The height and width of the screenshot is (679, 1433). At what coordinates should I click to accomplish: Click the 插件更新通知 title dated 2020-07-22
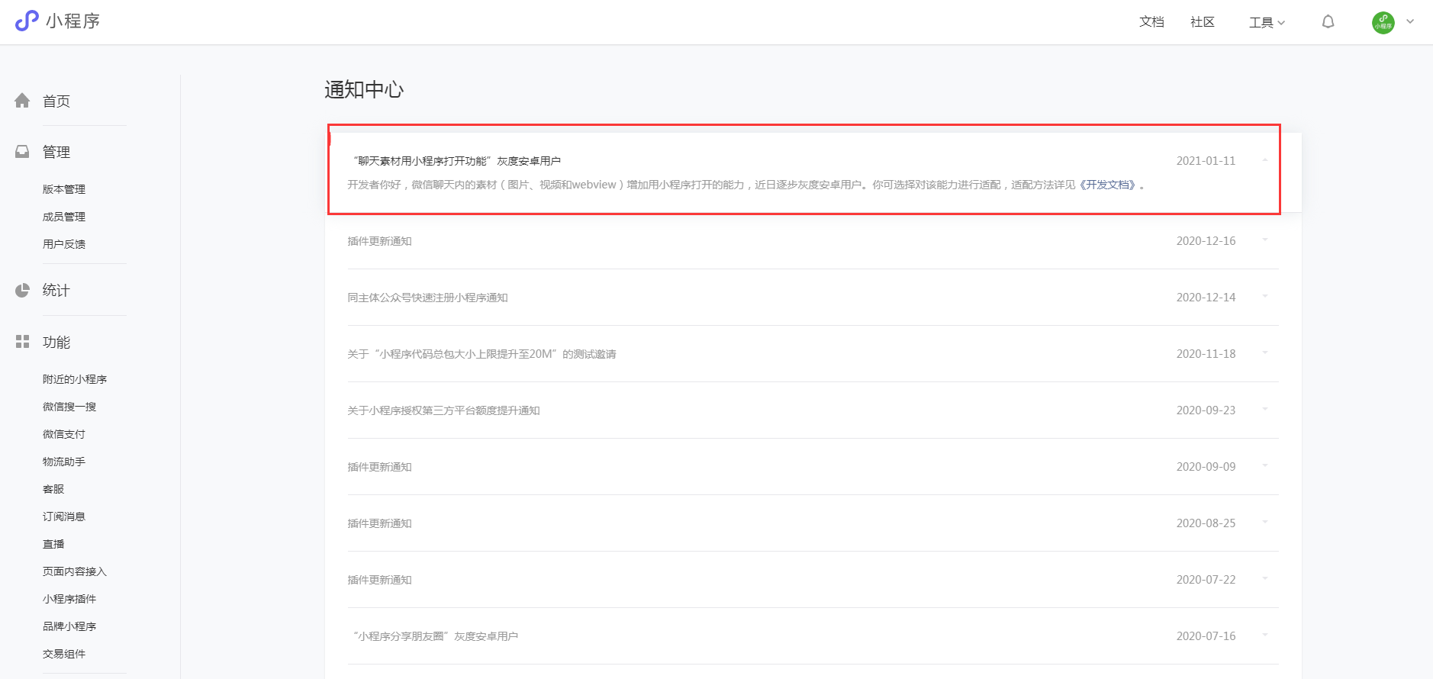(379, 580)
